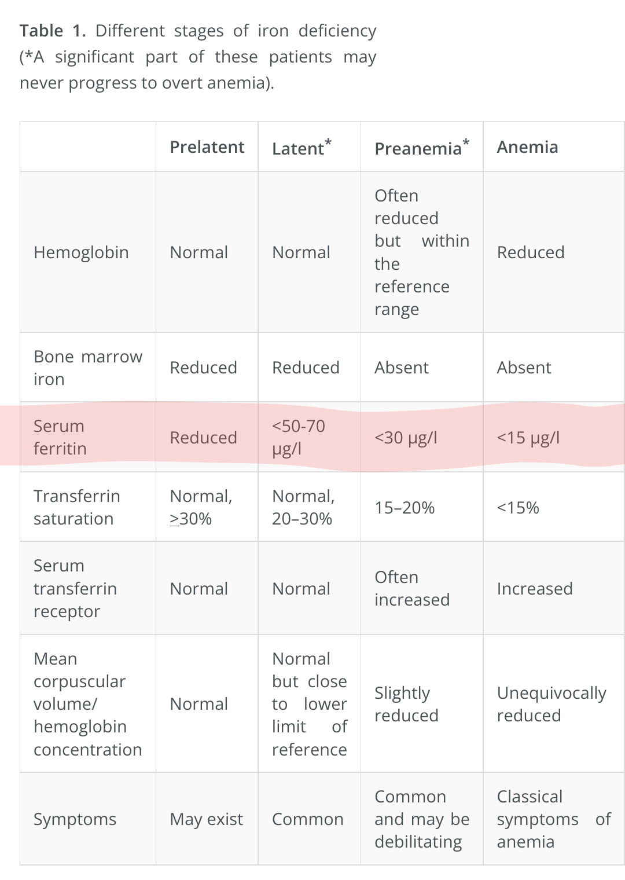Select the Mean corpuscular volume row label

tap(87, 703)
